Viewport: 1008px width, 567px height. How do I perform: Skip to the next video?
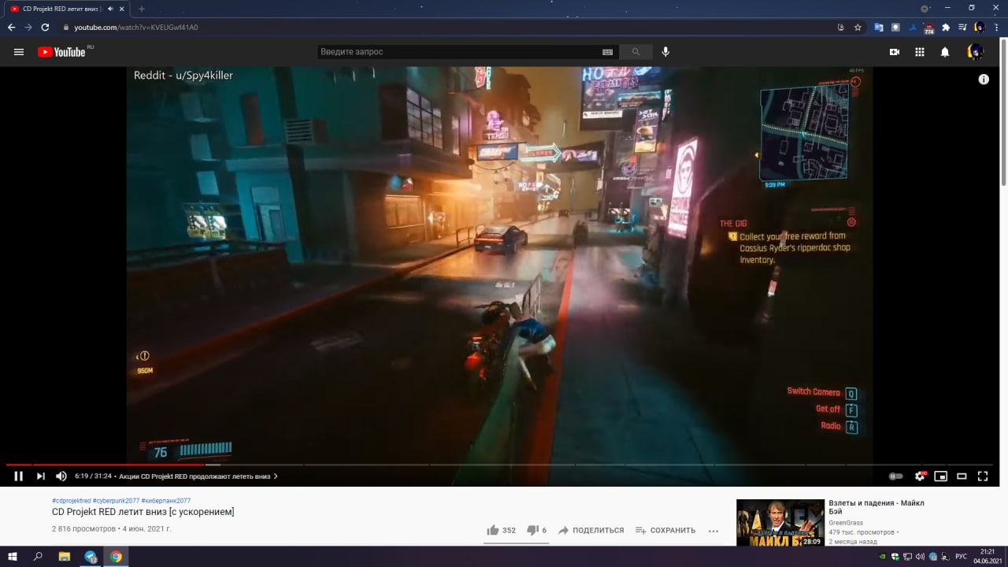[x=40, y=476]
